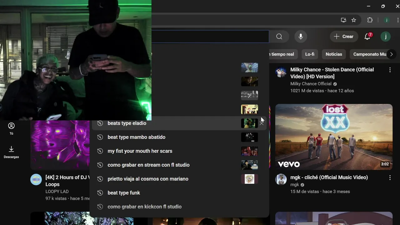Click history icon beside 'como grabar en stream'
The height and width of the screenshot is (225, 400).
100,165
